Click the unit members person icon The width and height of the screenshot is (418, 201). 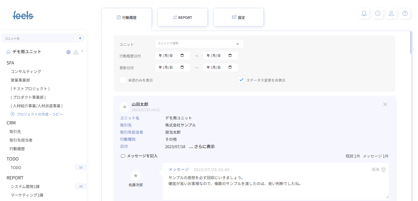[76, 52]
